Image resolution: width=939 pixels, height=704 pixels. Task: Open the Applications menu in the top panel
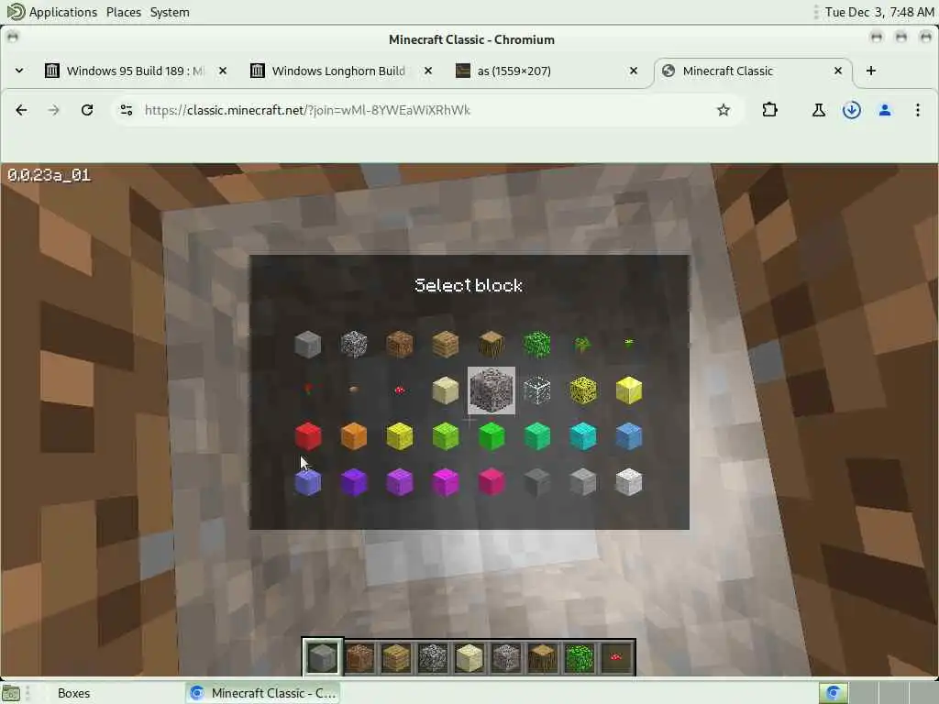52,12
